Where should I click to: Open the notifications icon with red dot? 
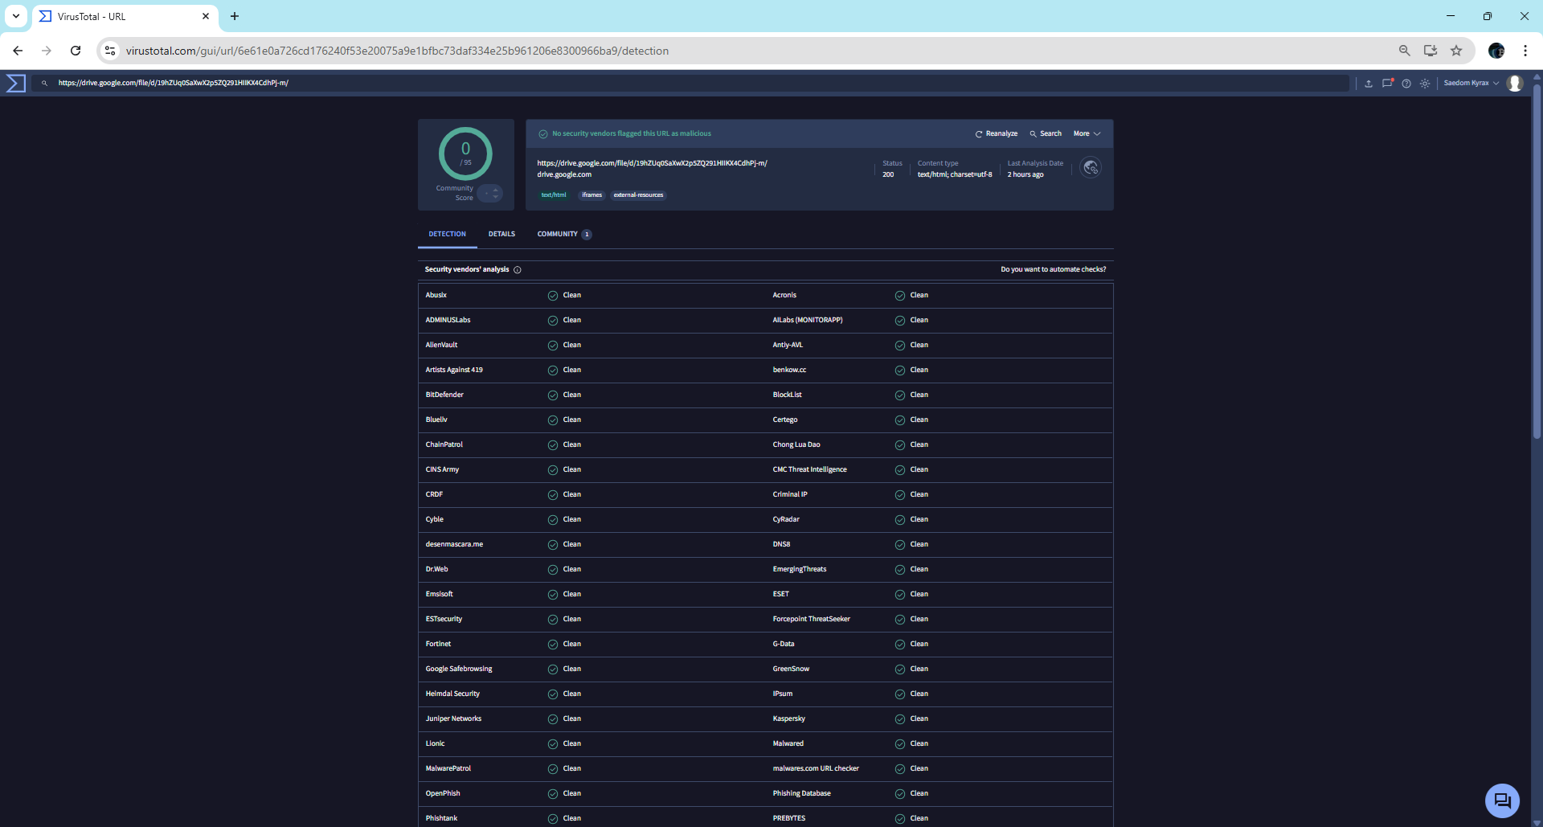click(1388, 84)
